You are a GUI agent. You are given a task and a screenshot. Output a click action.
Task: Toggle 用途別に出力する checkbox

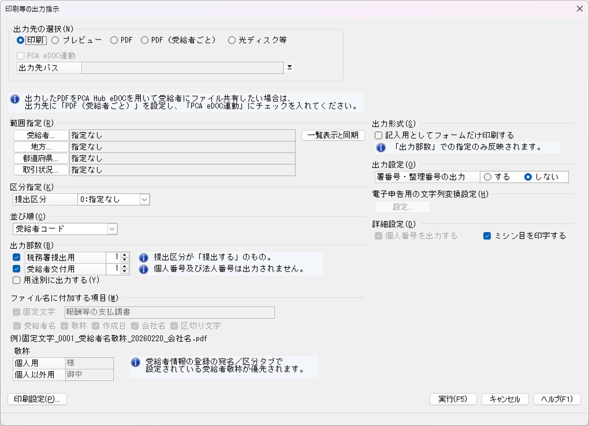(x=17, y=280)
